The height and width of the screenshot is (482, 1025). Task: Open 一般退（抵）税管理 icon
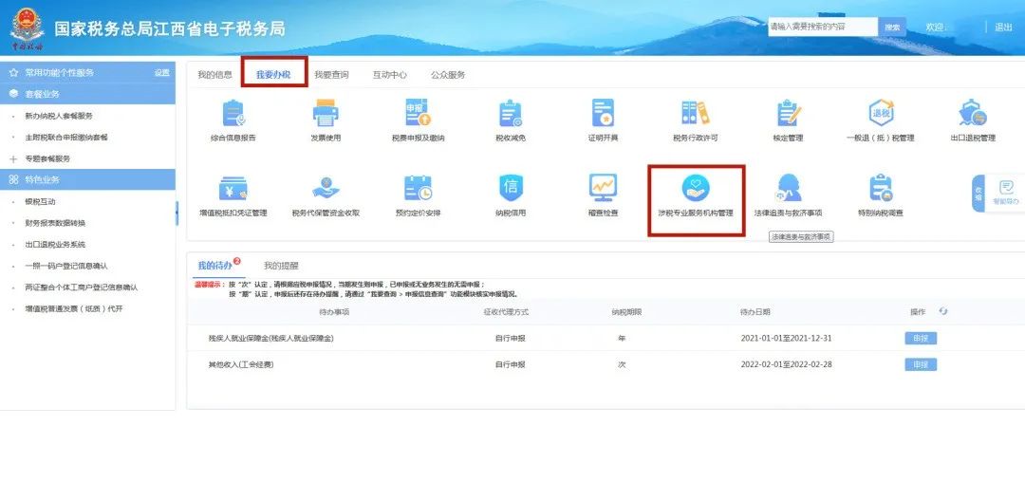pyautogui.click(x=881, y=113)
